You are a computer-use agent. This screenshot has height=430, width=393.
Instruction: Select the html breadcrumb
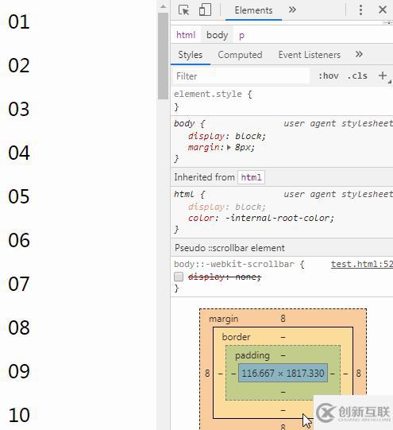186,35
